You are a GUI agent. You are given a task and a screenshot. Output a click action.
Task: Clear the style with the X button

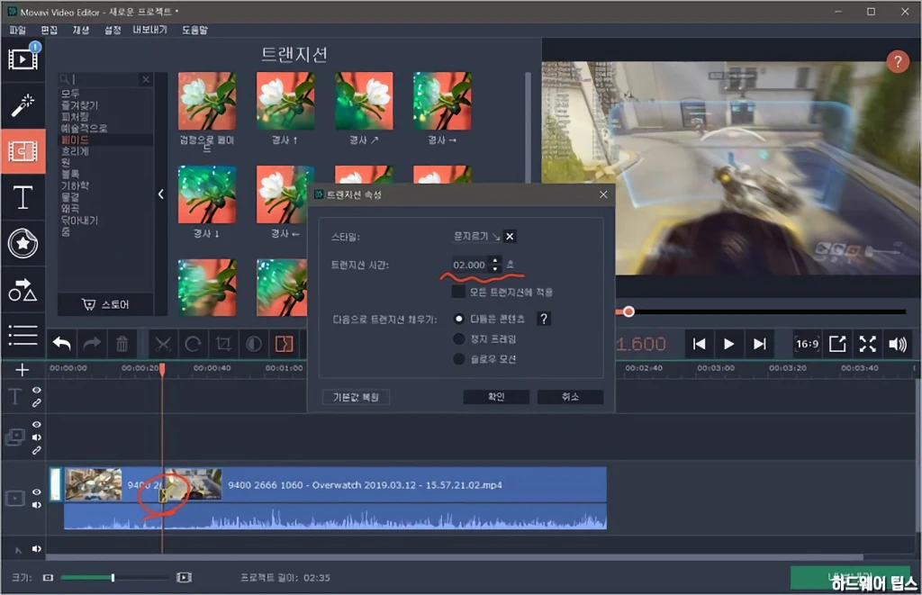pos(510,237)
